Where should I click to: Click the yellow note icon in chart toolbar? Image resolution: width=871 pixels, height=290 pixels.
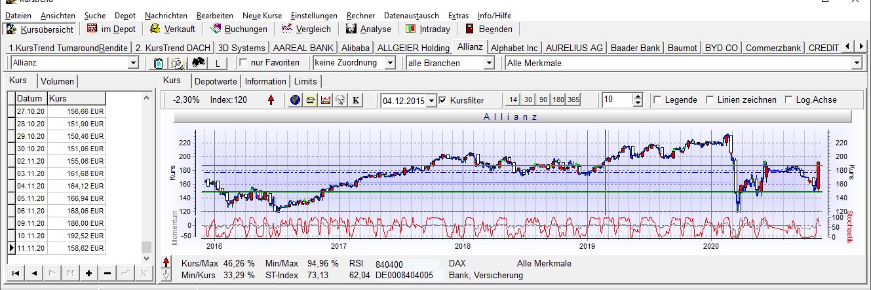[310, 100]
